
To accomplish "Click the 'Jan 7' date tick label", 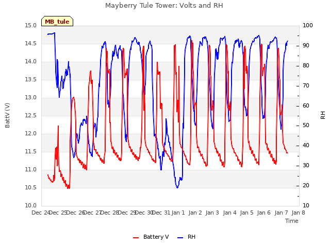I will point(281,213).
